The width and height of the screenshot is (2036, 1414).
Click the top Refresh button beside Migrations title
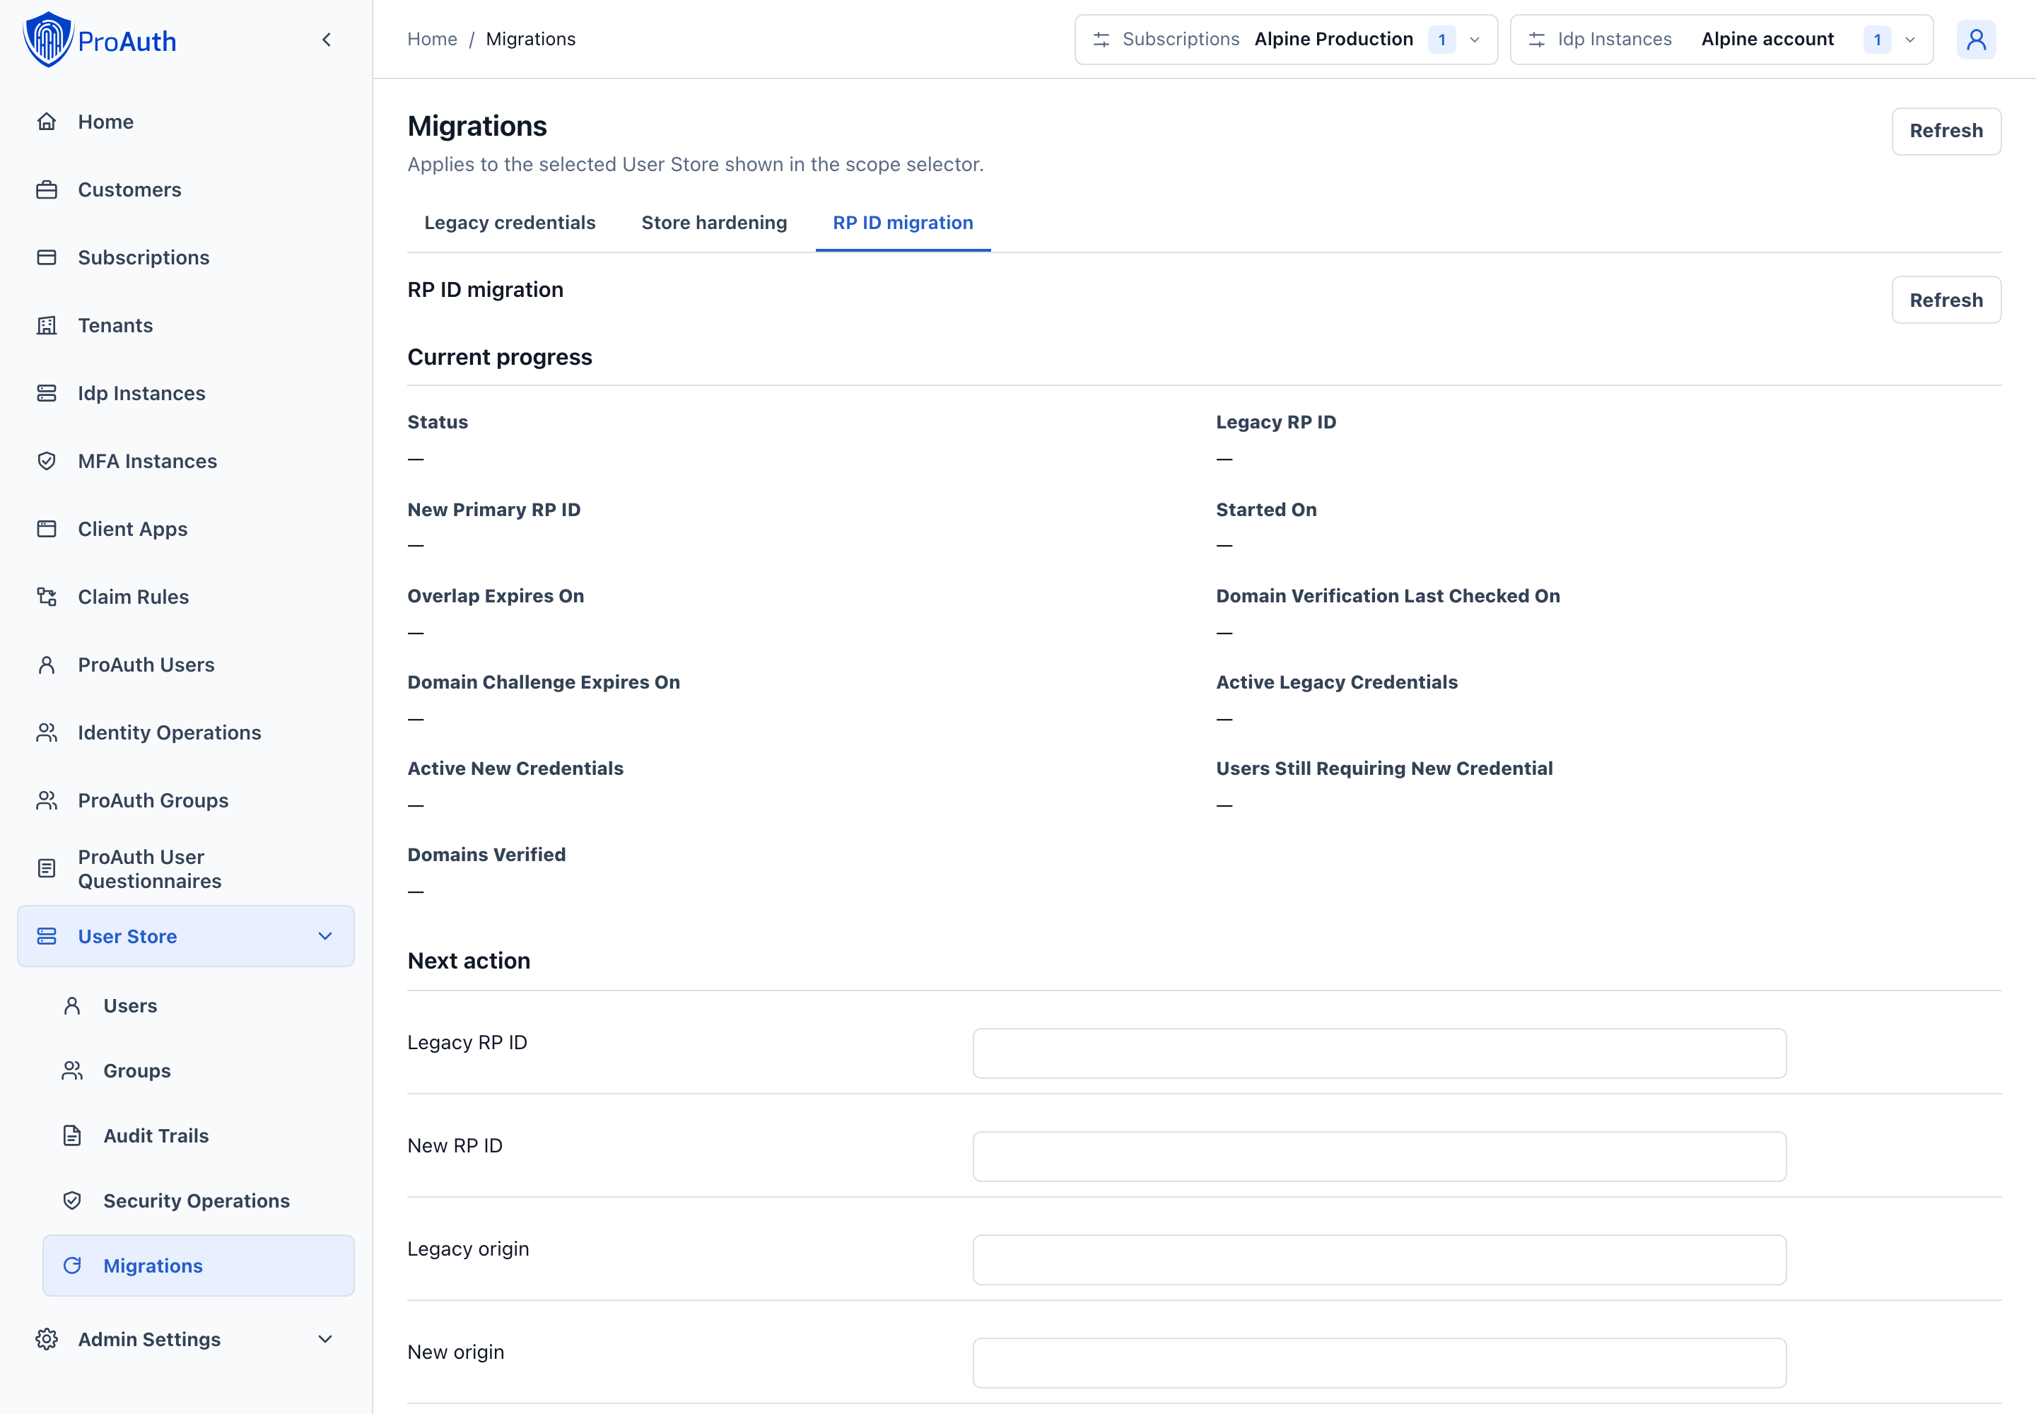tap(1946, 131)
